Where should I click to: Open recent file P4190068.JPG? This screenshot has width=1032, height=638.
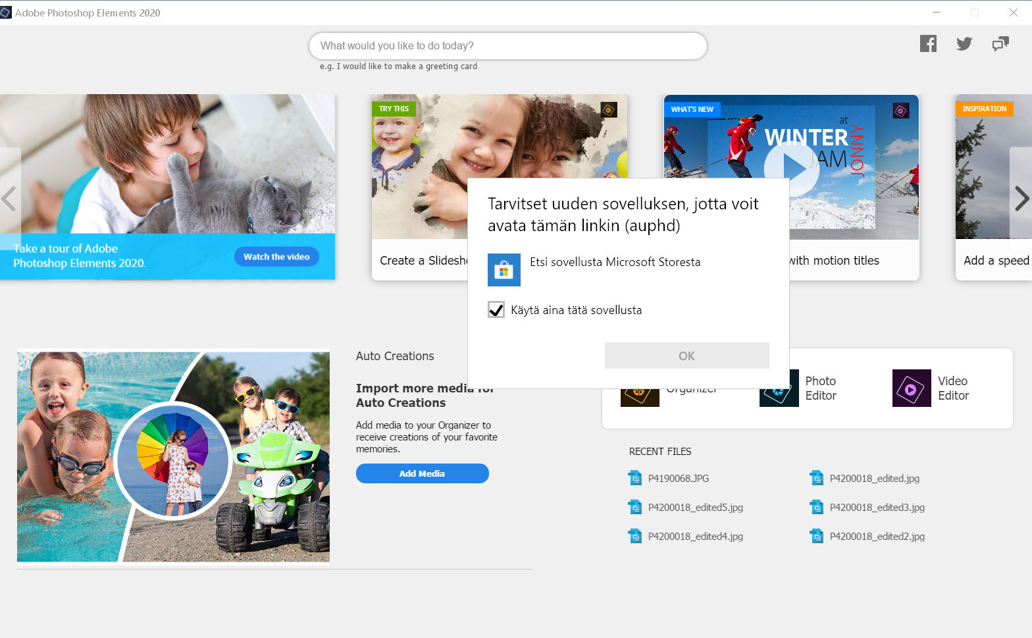tap(679, 479)
